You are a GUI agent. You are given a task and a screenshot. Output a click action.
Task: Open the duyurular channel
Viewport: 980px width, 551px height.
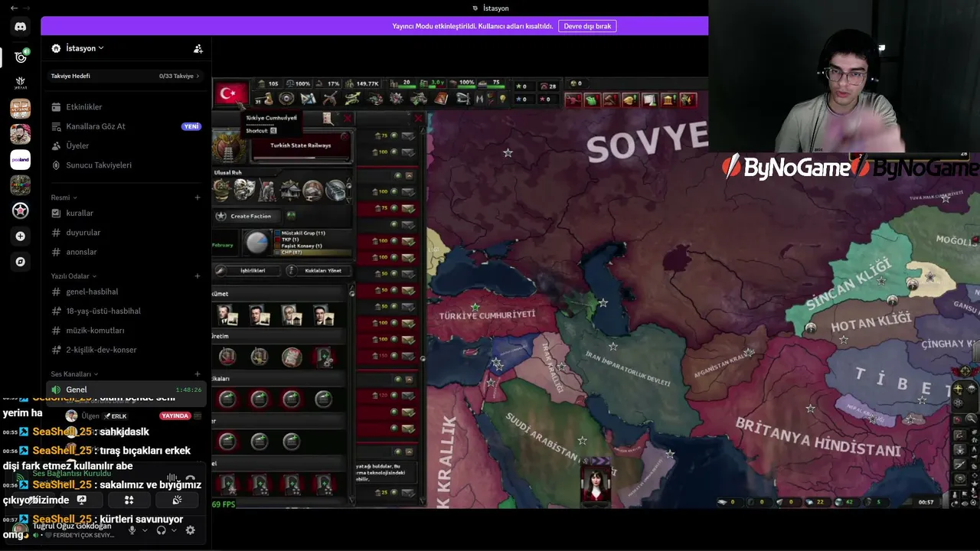click(x=126, y=233)
